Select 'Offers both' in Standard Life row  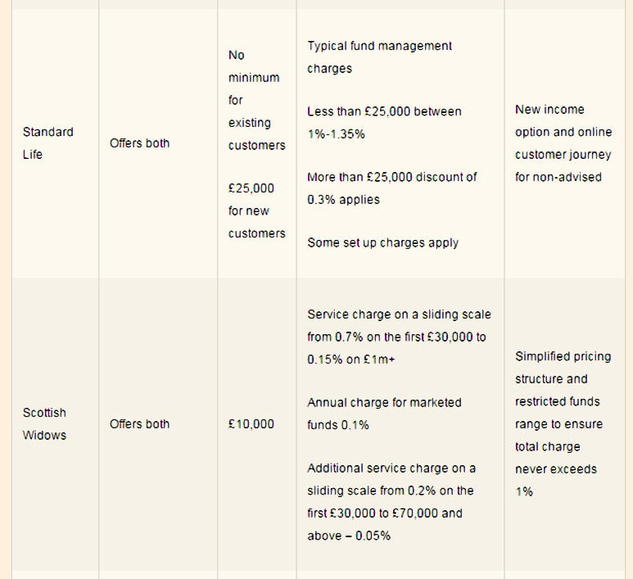coord(140,143)
